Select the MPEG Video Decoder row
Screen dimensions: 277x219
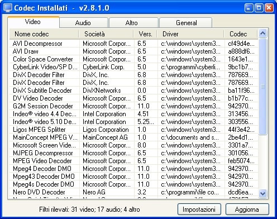click(133, 161)
